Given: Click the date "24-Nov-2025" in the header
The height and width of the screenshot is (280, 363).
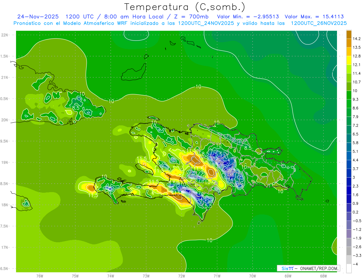Looking at the screenshot, I should [x=38, y=17].
